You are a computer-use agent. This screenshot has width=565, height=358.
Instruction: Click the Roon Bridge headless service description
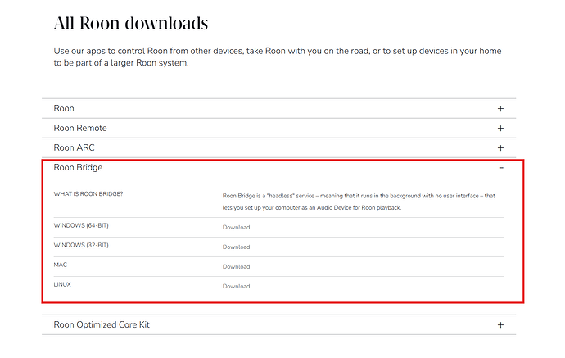[359, 202]
